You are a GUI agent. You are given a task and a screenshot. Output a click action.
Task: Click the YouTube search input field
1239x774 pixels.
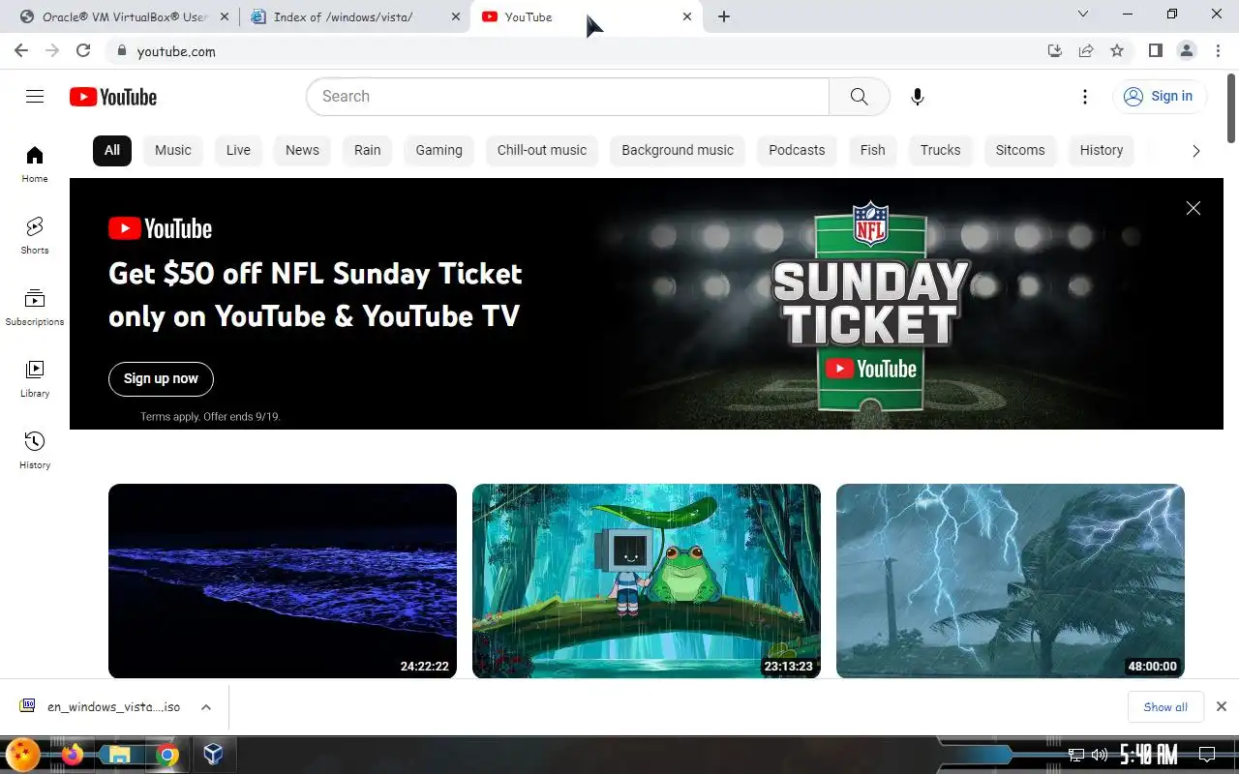[x=567, y=97]
